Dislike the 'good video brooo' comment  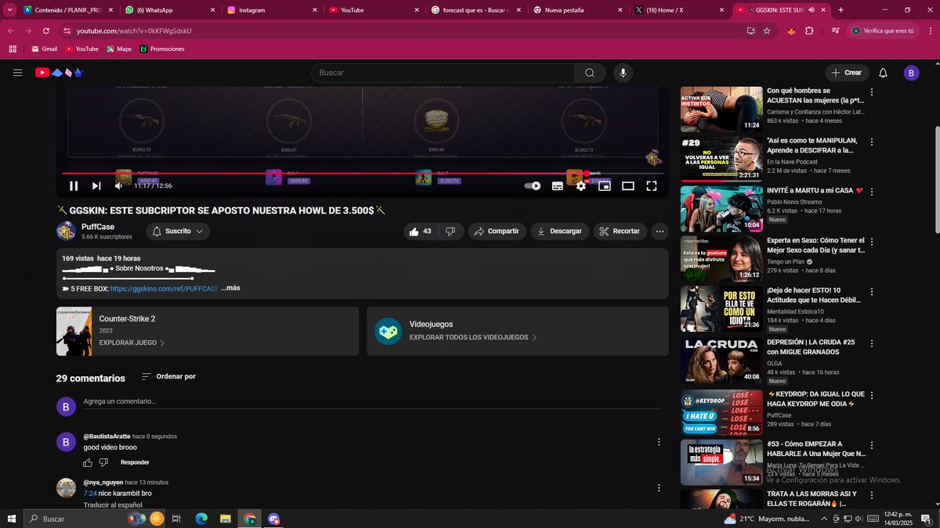pos(104,462)
